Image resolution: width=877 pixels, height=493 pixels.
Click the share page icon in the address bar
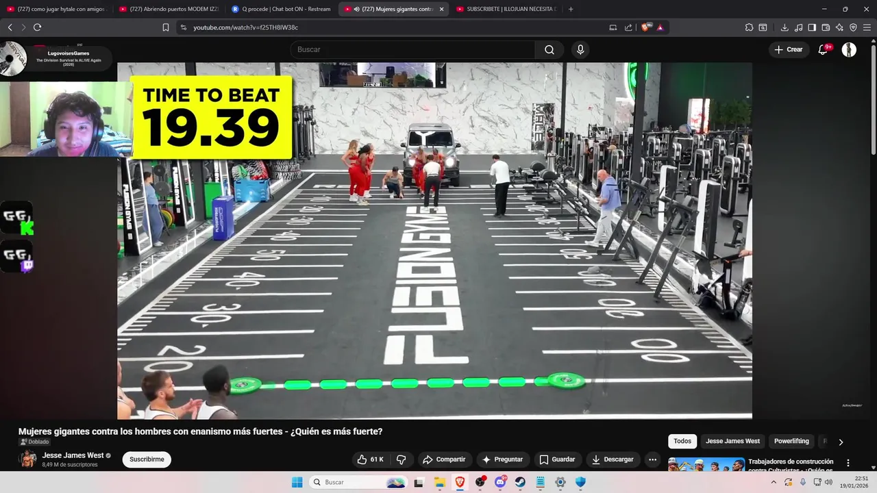[628, 27]
